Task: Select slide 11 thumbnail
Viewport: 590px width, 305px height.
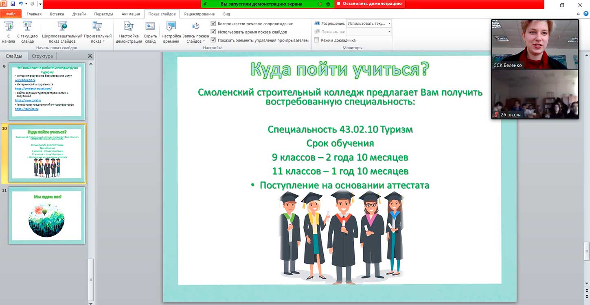Action: (x=46, y=215)
